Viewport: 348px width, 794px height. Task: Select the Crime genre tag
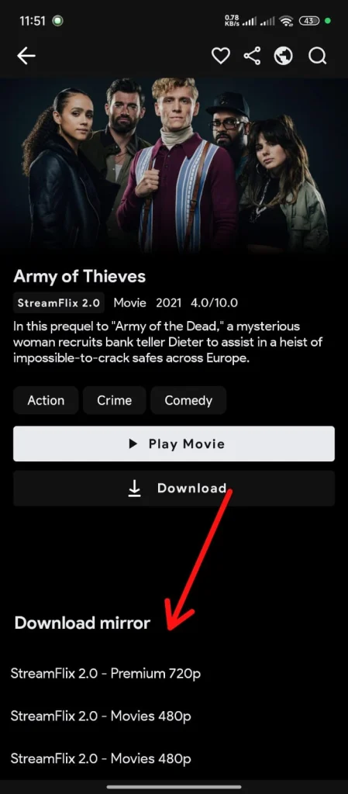pyautogui.click(x=114, y=401)
